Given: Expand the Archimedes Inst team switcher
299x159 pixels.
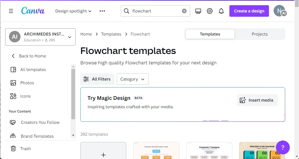Looking at the screenshot, I should coord(40,37).
